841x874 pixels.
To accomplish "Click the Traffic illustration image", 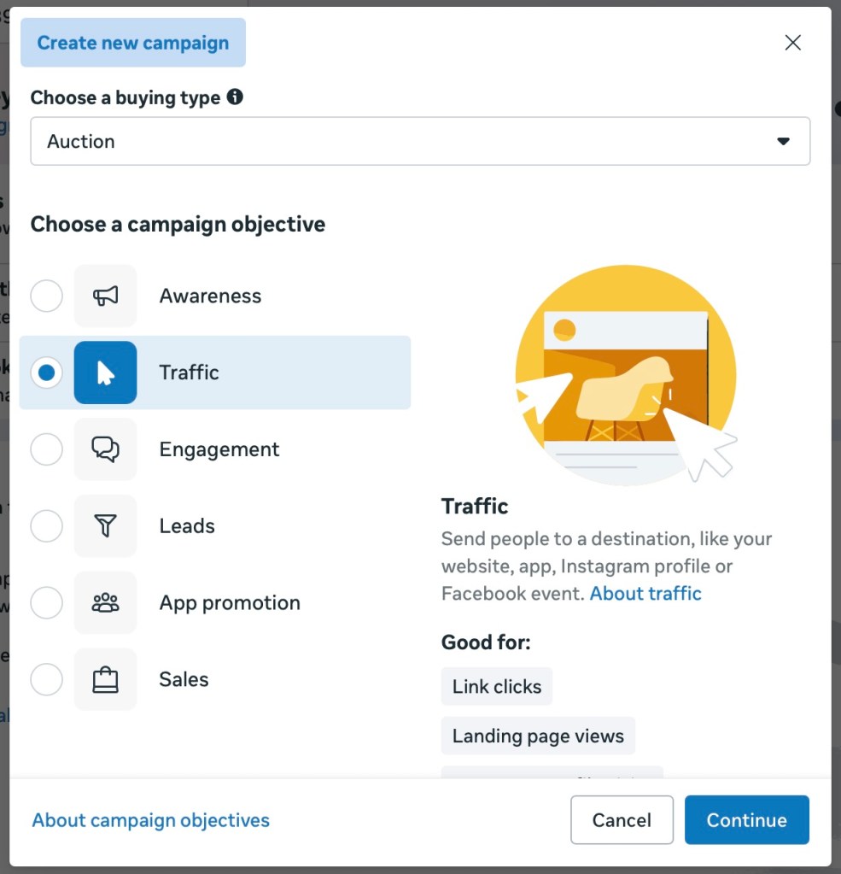I will 626,374.
